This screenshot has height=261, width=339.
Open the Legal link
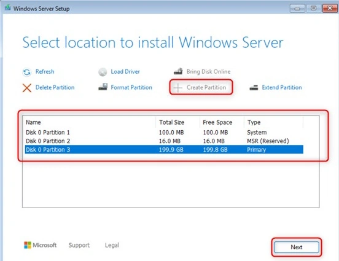click(112, 245)
